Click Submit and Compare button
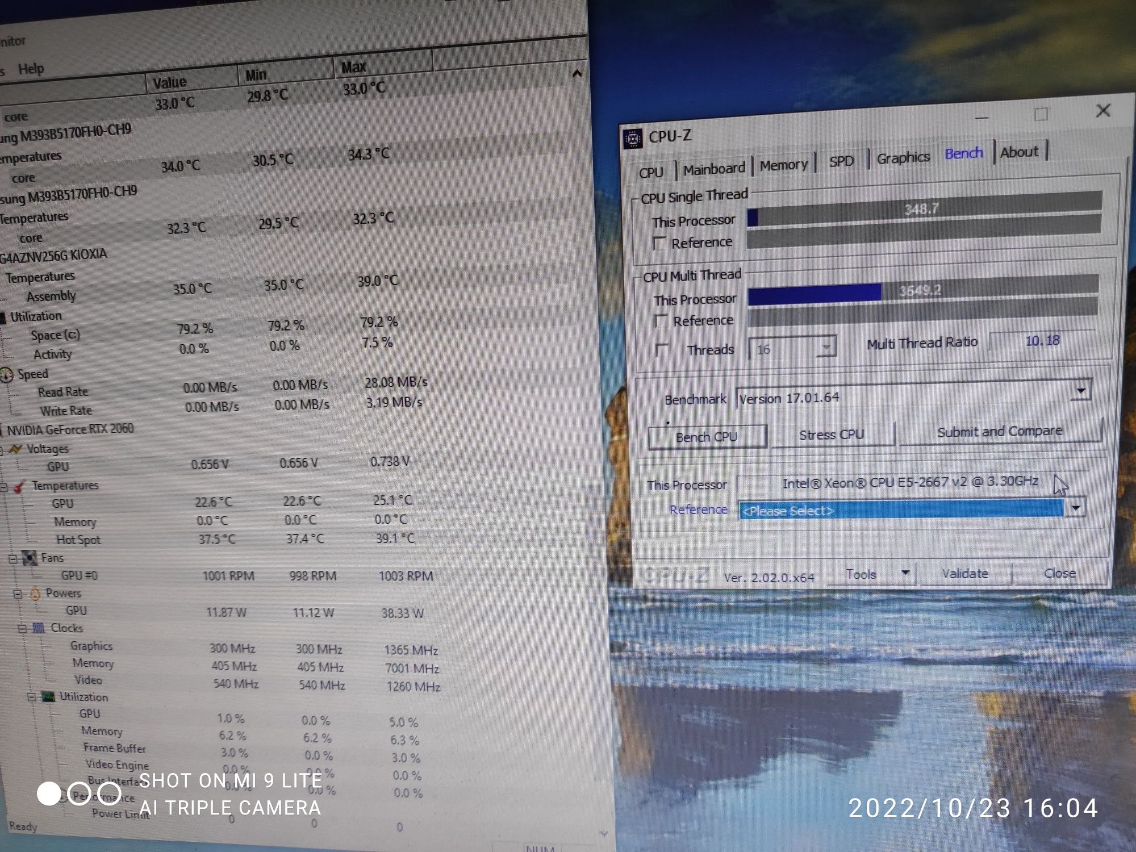 (1000, 431)
